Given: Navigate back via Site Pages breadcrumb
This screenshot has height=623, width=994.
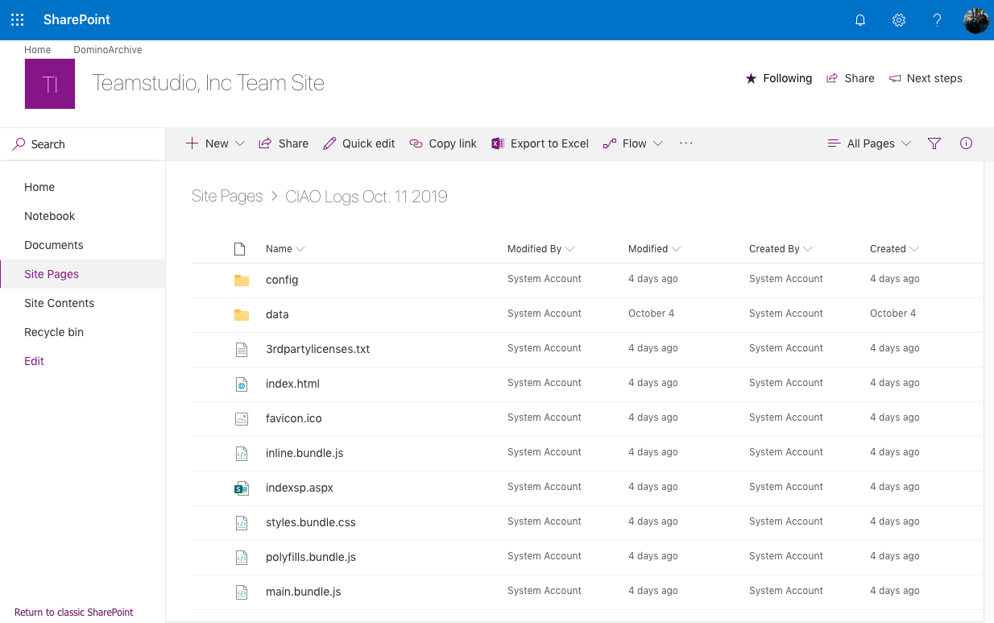Looking at the screenshot, I should (226, 196).
